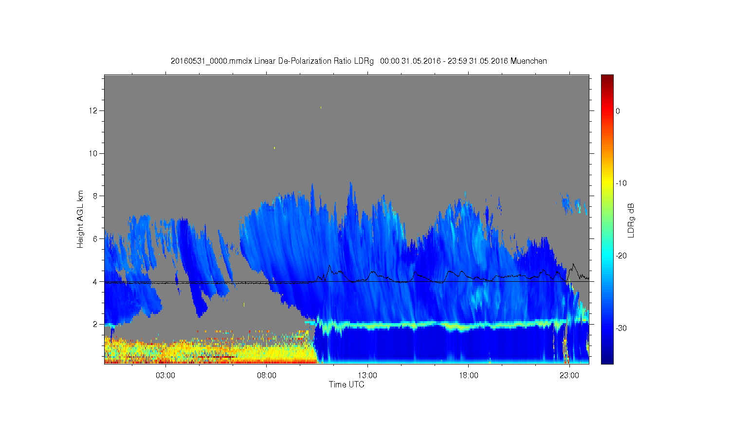The image size is (730, 438).
Task: Click the 18:00 time tick label
Action: 469,376
